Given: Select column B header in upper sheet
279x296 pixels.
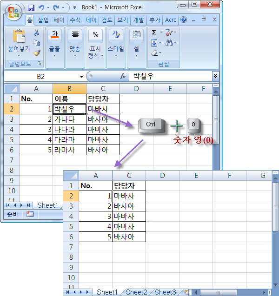Looking at the screenshot, I should (69, 89).
